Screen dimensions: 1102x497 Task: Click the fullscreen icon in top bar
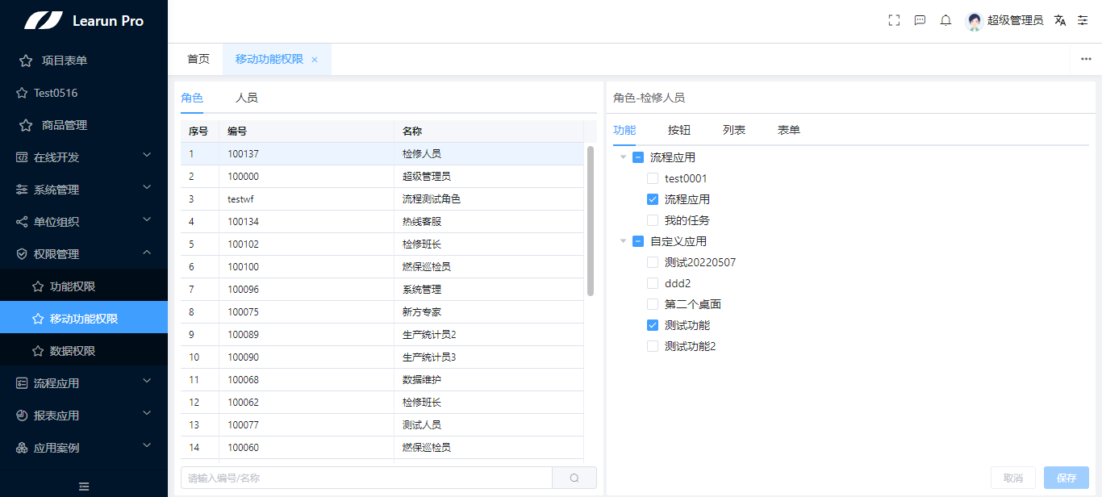[894, 21]
